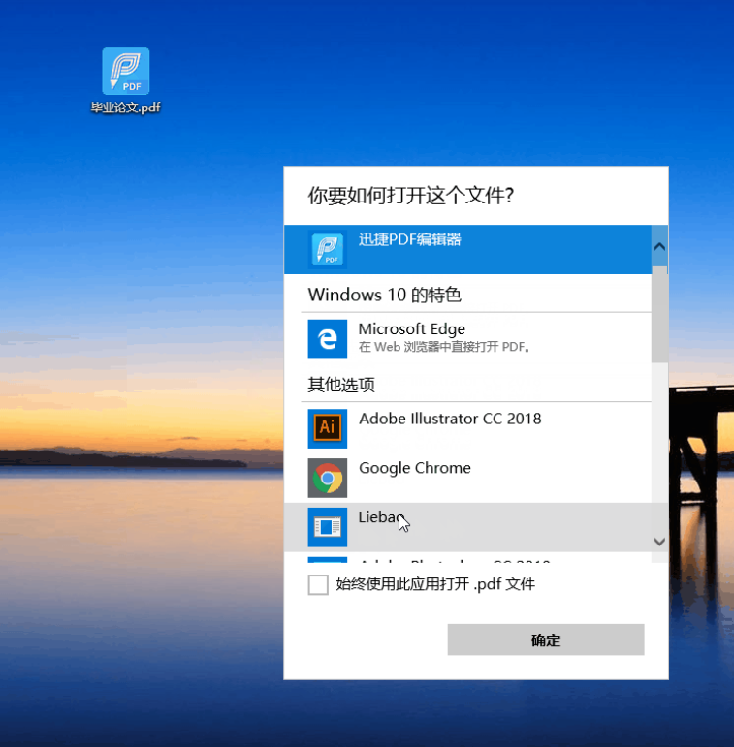
Task: Click the 迅捷PDF编辑器 app icon in the list
Action: coord(328,249)
